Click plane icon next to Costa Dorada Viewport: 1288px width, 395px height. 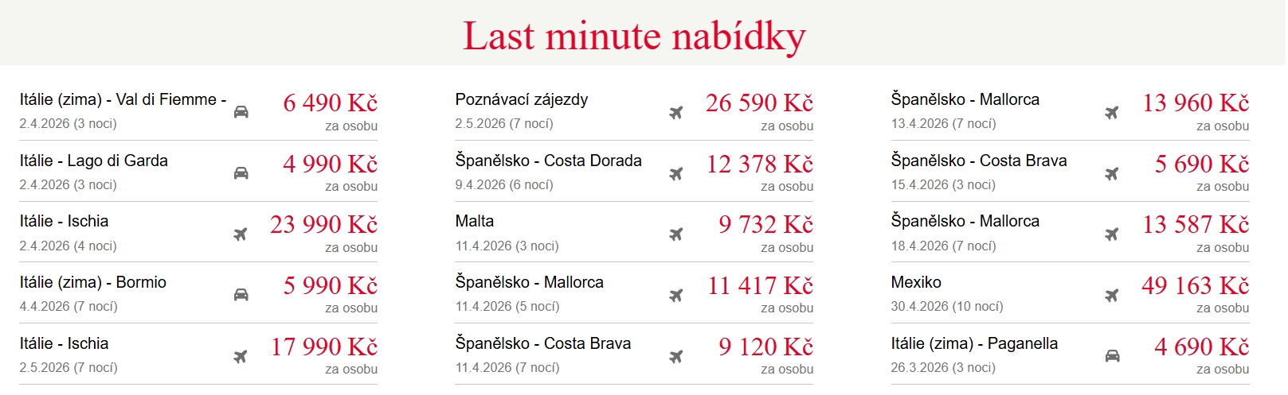coord(676,173)
